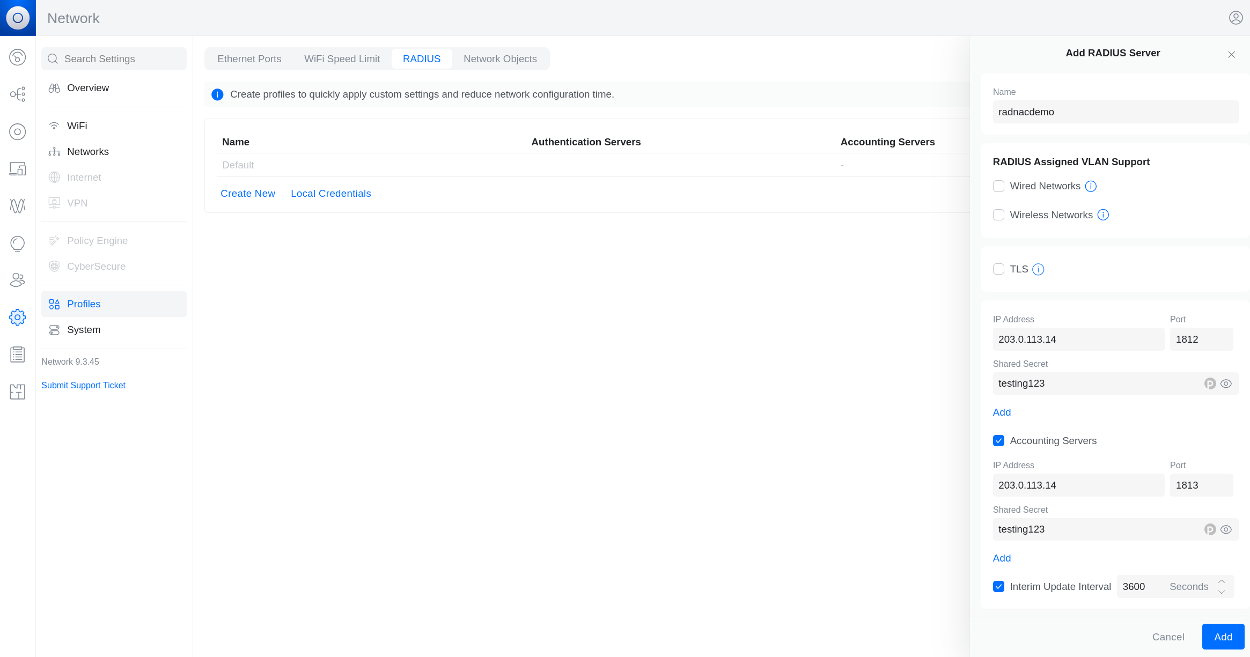
Task: Enable Wired Networks VLAN support
Action: click(x=998, y=186)
